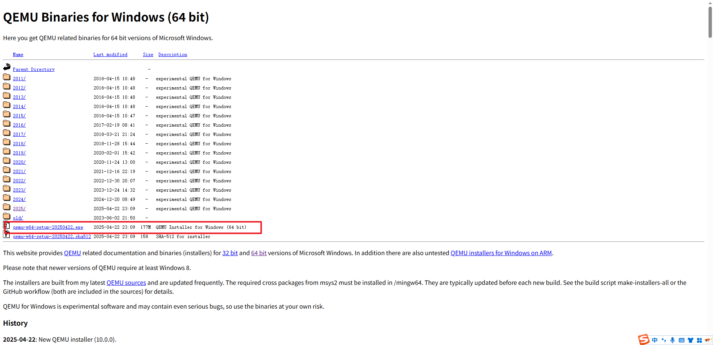Sort listing by Description column
Image resolution: width=713 pixels, height=345 pixels.
[173, 55]
